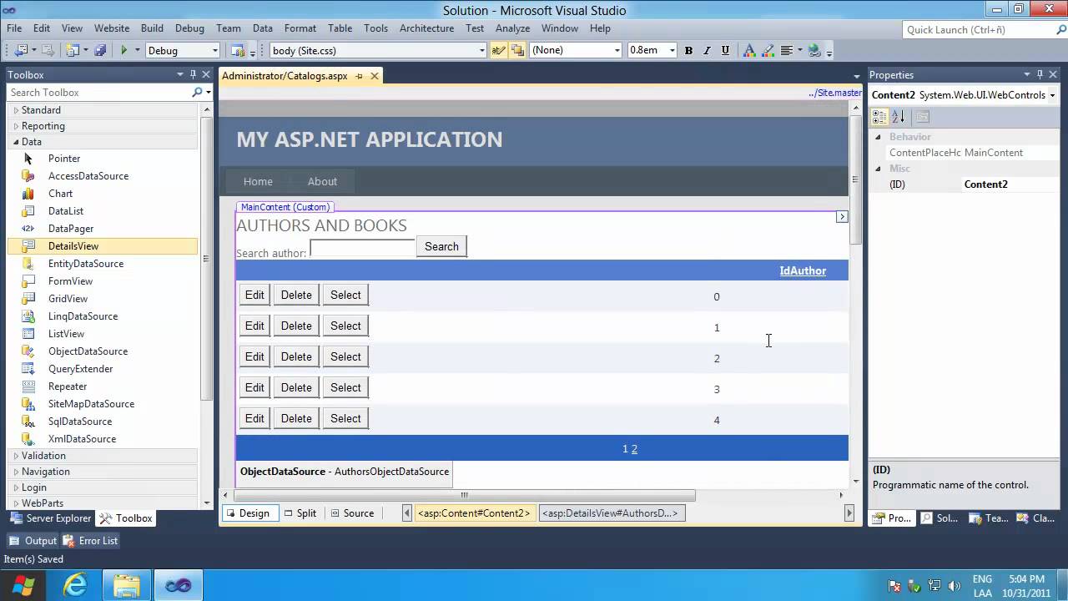Toggle Underline formatting

click(726, 50)
